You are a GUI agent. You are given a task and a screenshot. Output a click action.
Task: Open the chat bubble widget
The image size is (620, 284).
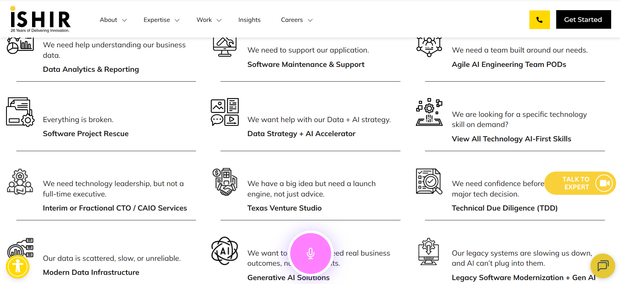point(603,266)
